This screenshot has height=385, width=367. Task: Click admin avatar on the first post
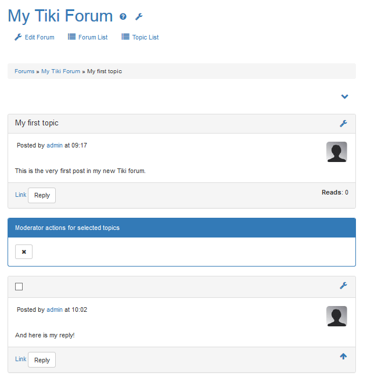coord(337,152)
